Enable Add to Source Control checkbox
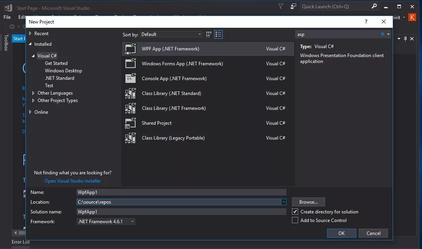The height and width of the screenshot is (249, 422). (x=295, y=220)
